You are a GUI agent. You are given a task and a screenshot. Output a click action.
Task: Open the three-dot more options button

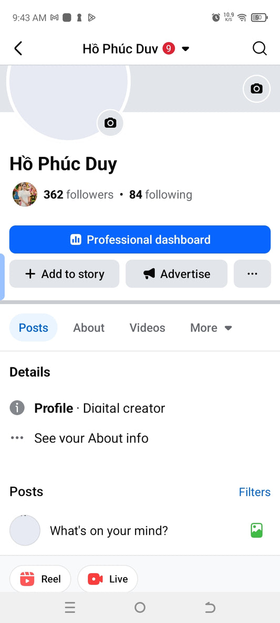tap(252, 274)
